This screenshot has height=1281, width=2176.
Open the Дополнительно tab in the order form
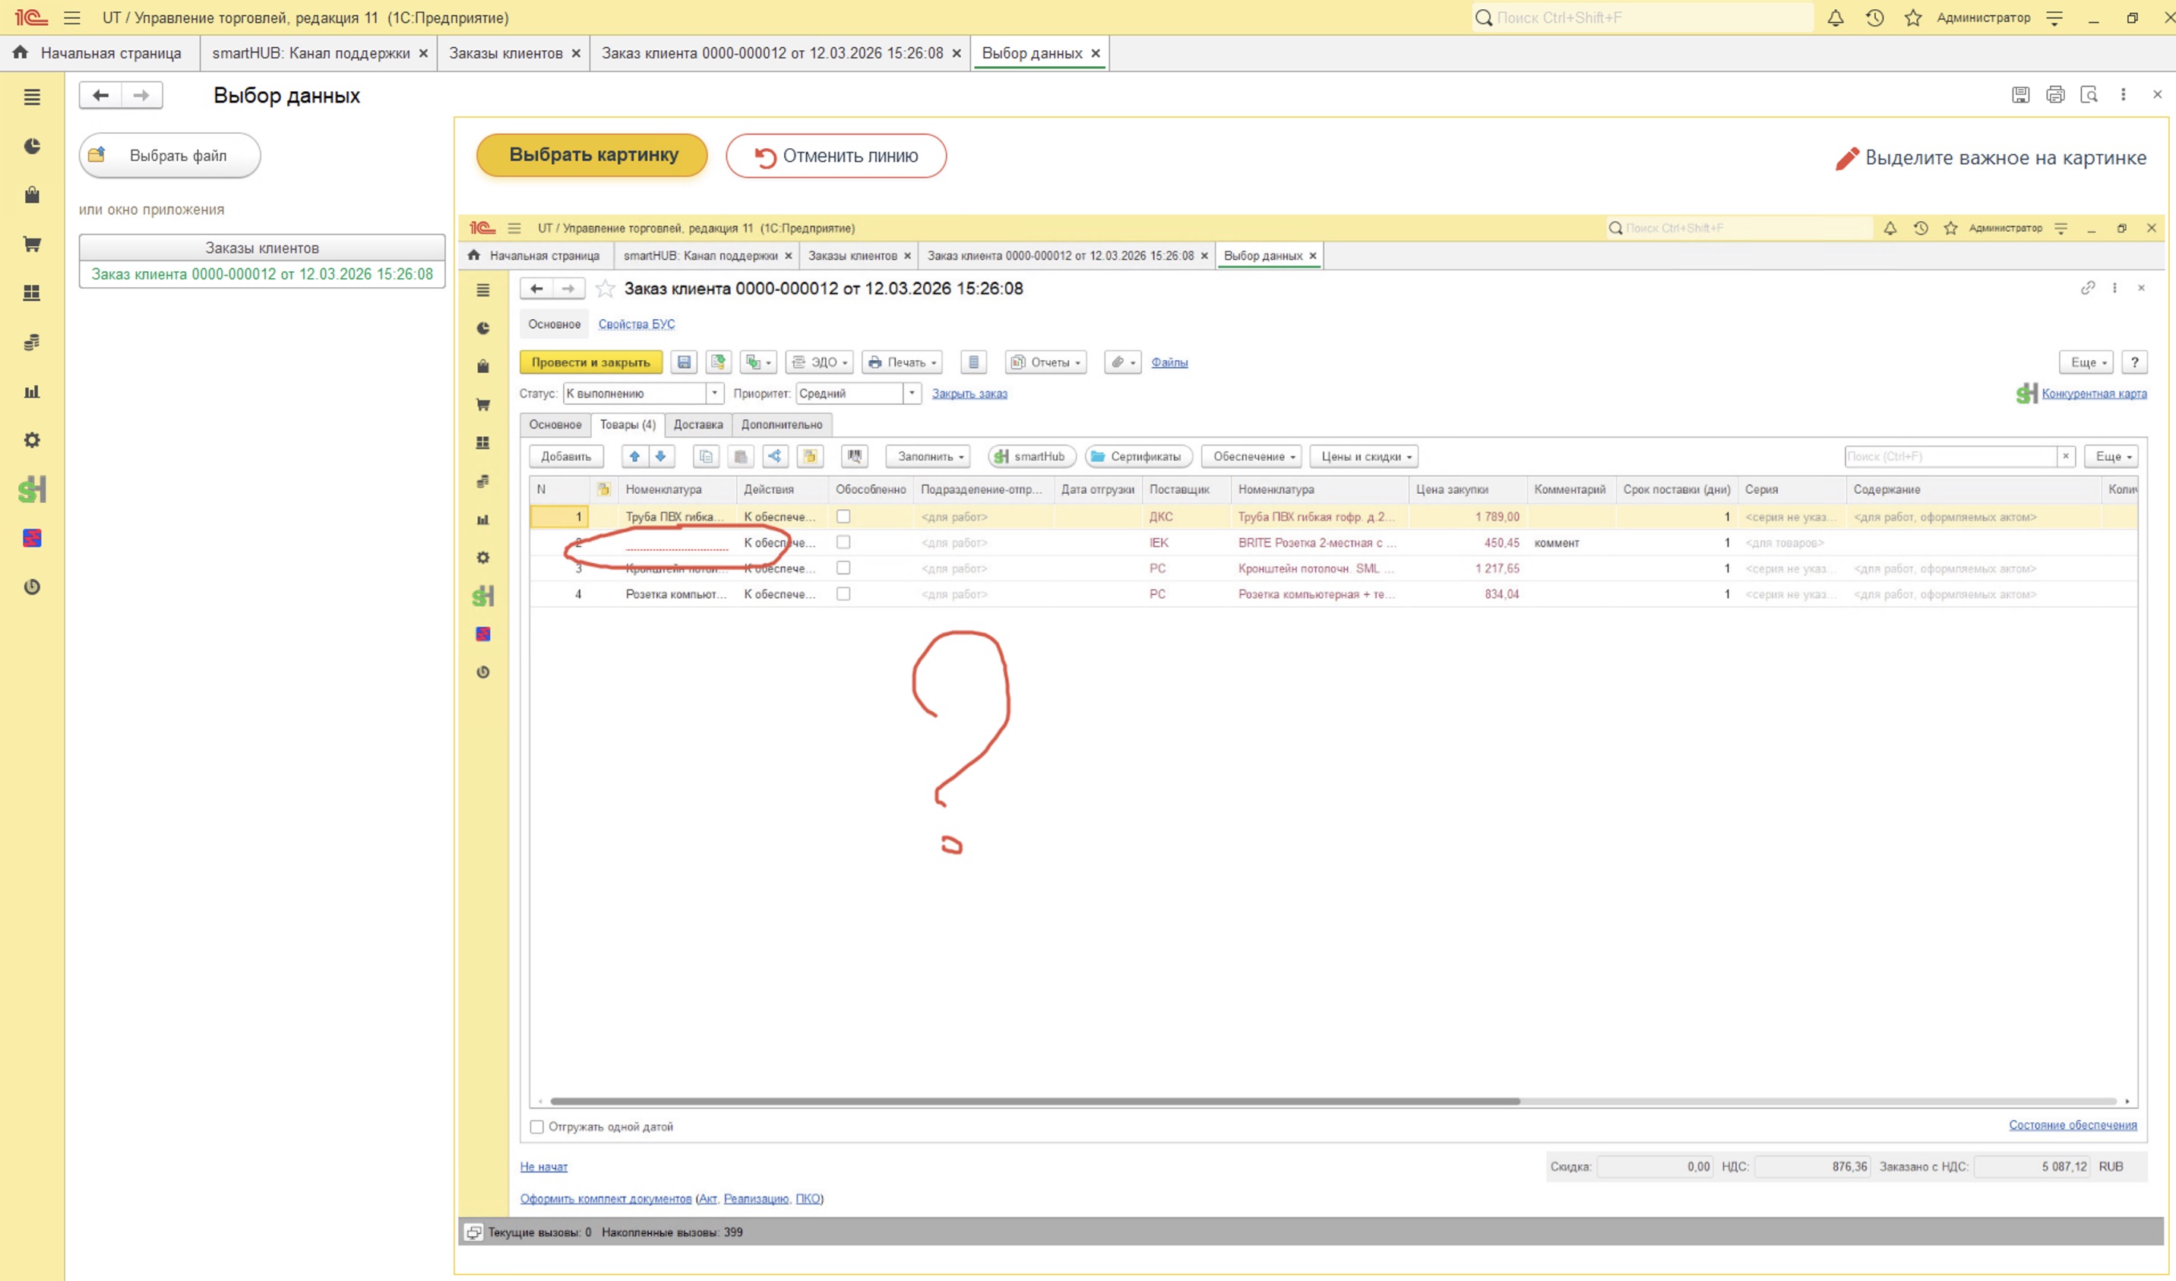(x=782, y=424)
